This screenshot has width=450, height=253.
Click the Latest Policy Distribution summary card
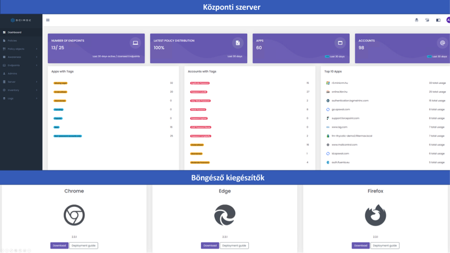(199, 48)
